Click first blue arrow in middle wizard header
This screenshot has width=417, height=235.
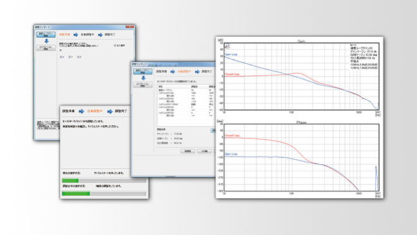173,71
